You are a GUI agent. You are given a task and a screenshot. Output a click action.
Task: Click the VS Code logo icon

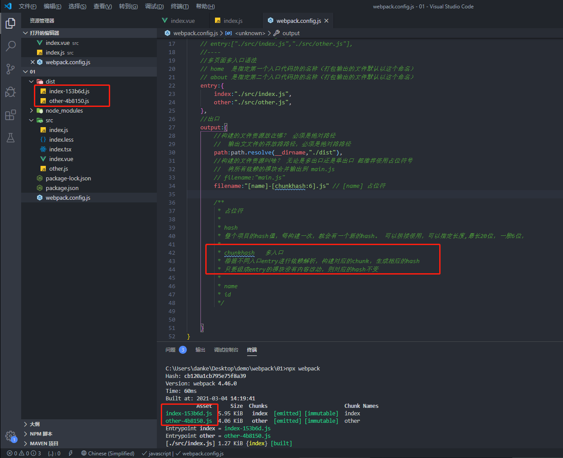(8, 6)
